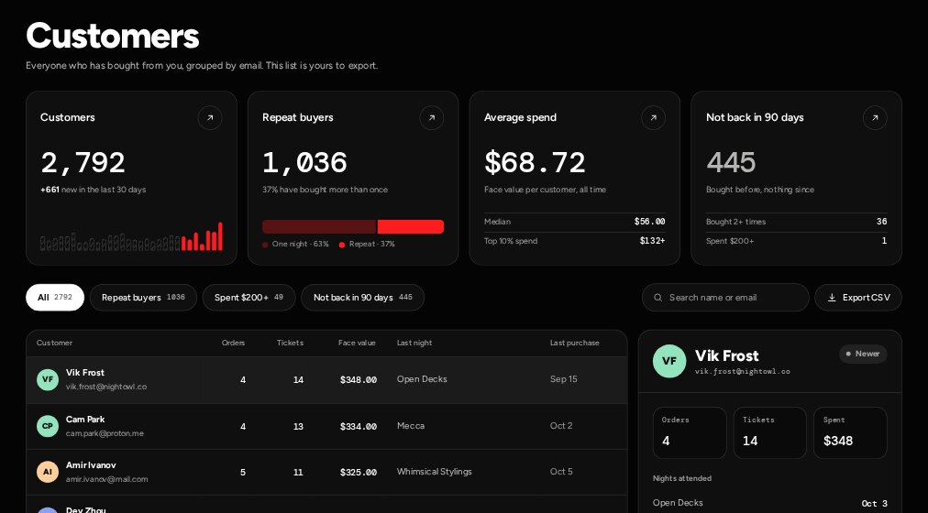Click the Oct 2 last purchase date
The width and height of the screenshot is (928, 513).
pos(561,426)
